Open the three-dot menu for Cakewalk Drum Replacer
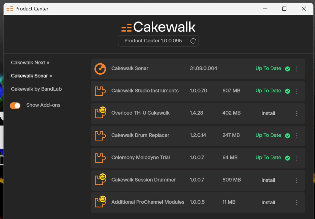 click(297, 135)
